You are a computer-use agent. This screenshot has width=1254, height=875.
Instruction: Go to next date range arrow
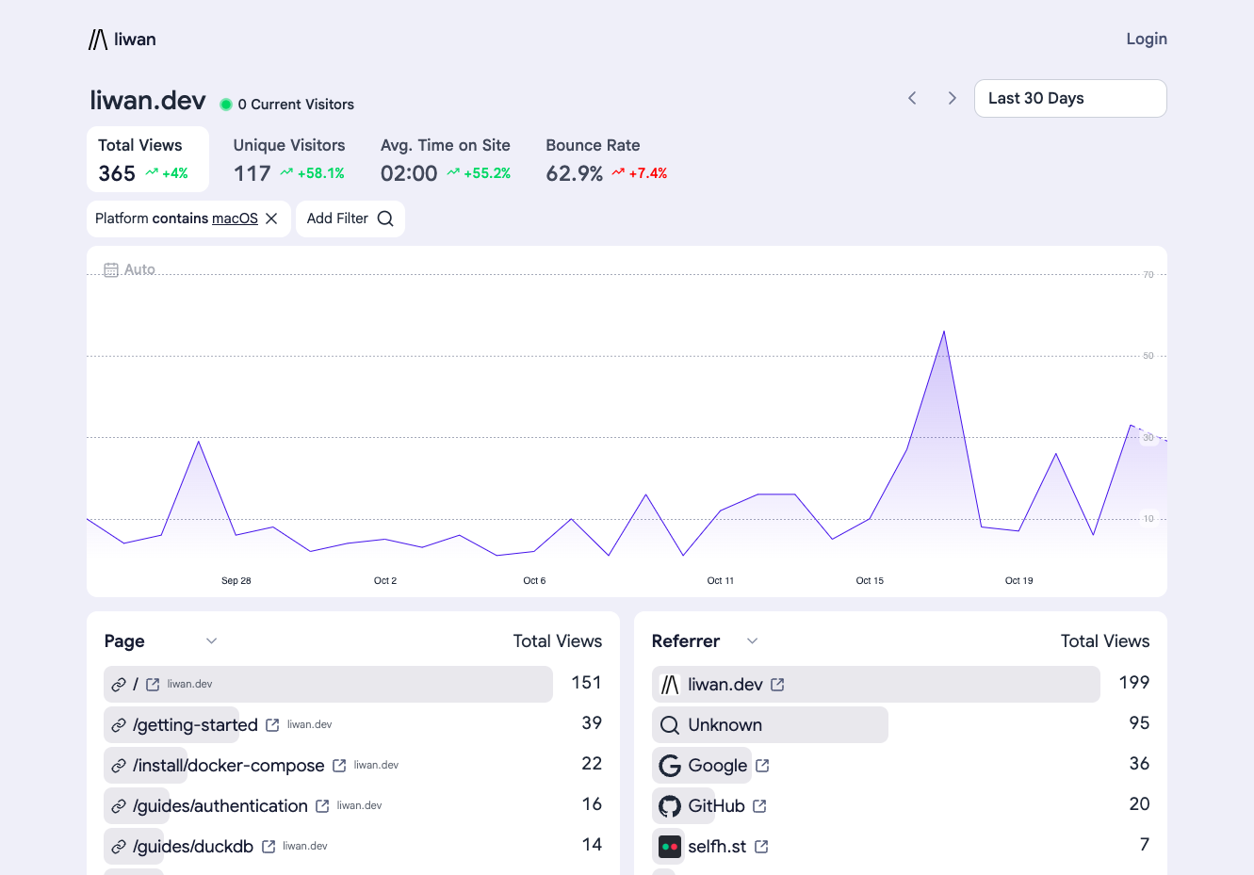click(953, 98)
